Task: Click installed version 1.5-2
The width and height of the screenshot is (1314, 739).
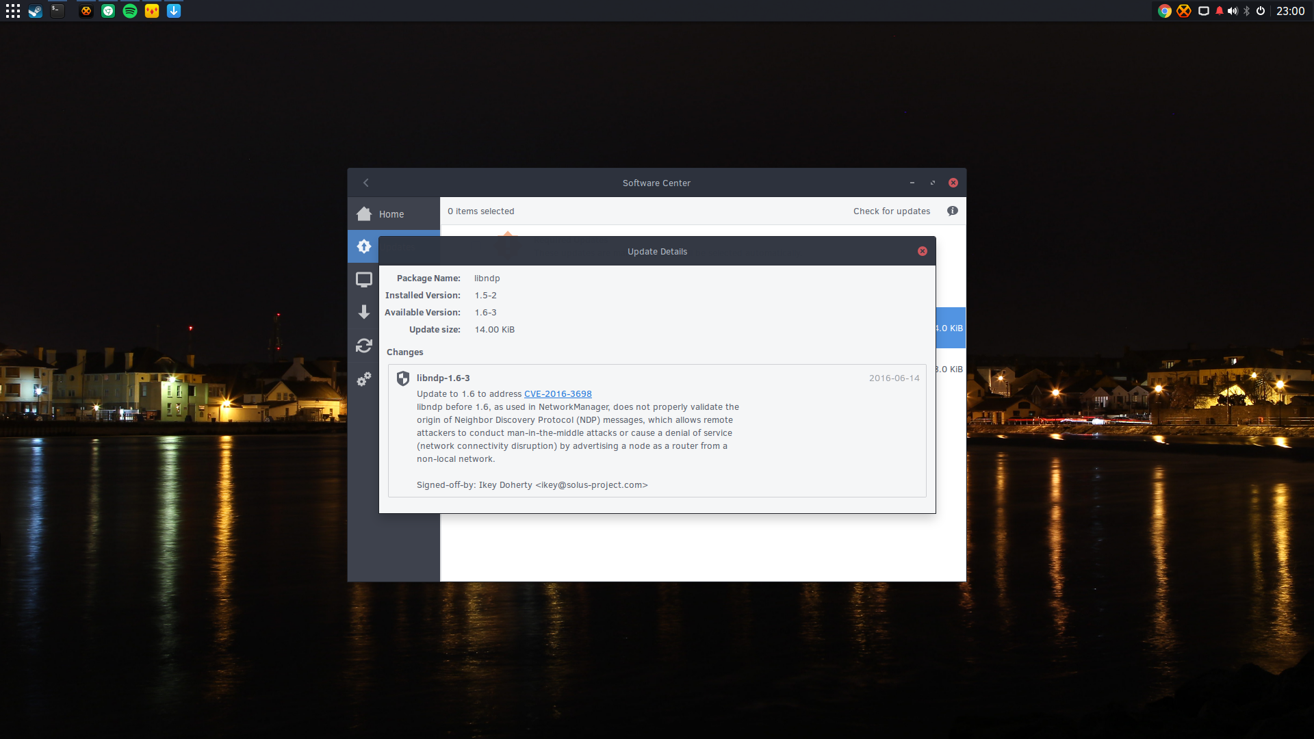Action: point(486,296)
